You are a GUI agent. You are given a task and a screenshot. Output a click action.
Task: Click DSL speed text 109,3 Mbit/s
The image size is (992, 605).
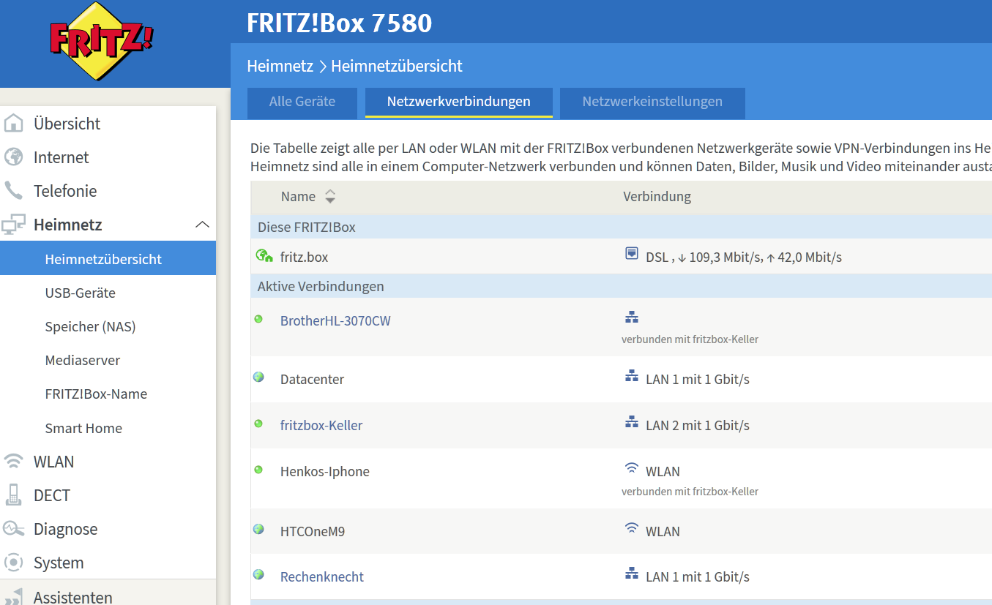click(x=725, y=257)
